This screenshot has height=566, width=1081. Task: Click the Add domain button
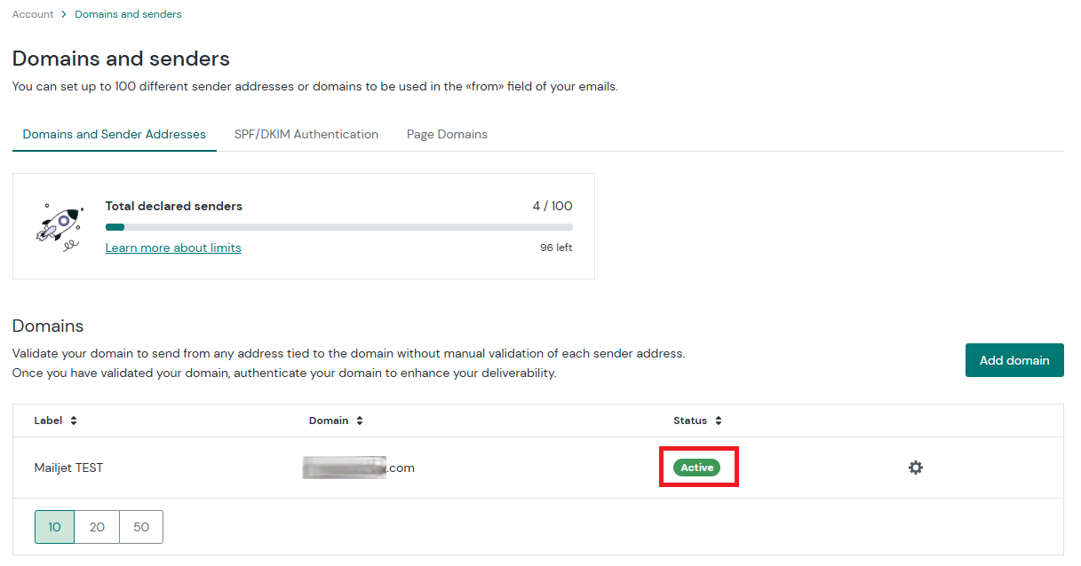1014,360
